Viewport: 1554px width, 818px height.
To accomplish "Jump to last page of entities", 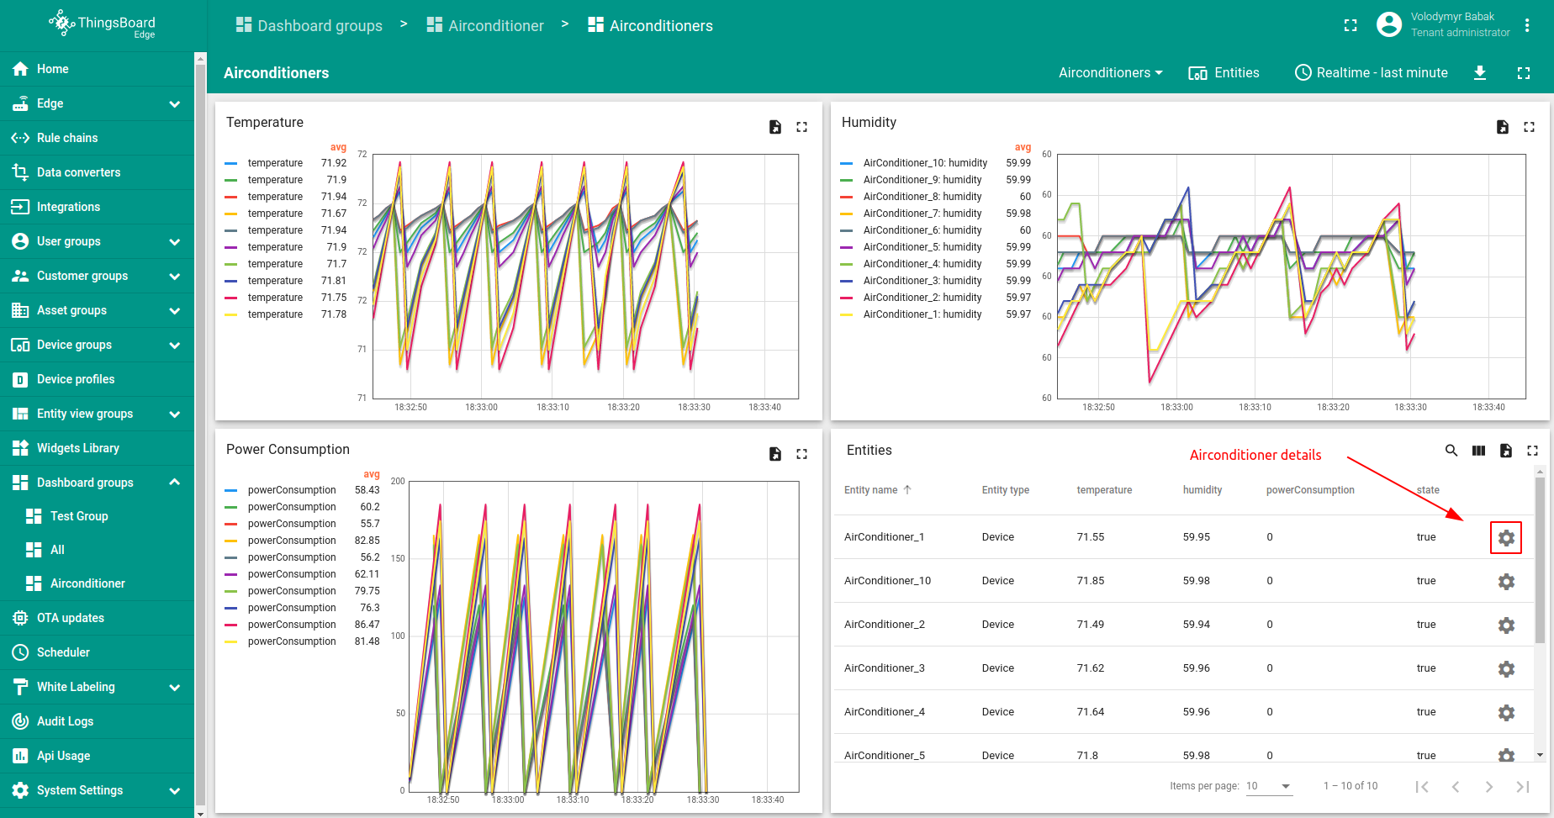I will pos(1522,786).
